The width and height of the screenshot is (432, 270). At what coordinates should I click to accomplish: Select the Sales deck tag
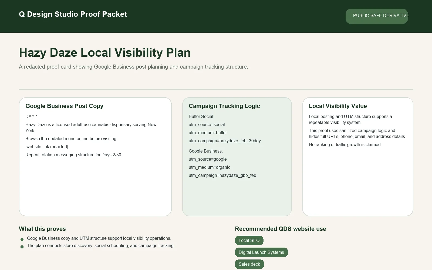(x=249, y=264)
